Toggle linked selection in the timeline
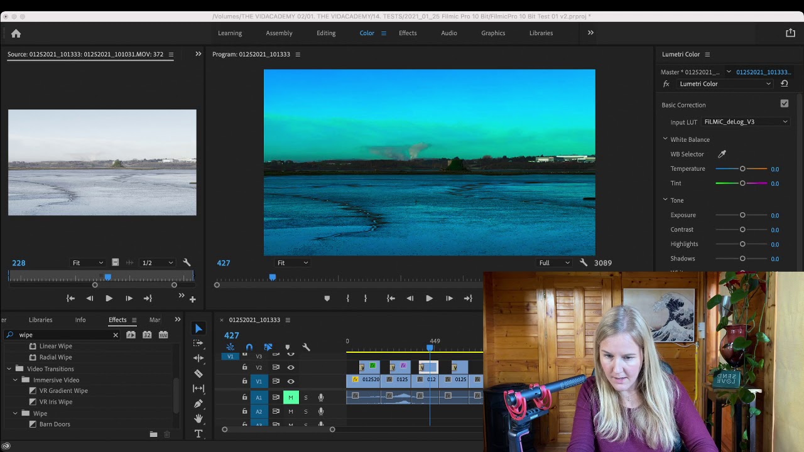This screenshot has height=452, width=804. [x=268, y=347]
